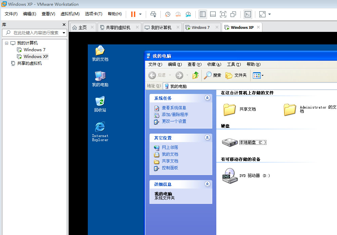Screen dimensions: 337x235
Task: Open the 我的文档 link in 其它位置
Action: coord(170,154)
